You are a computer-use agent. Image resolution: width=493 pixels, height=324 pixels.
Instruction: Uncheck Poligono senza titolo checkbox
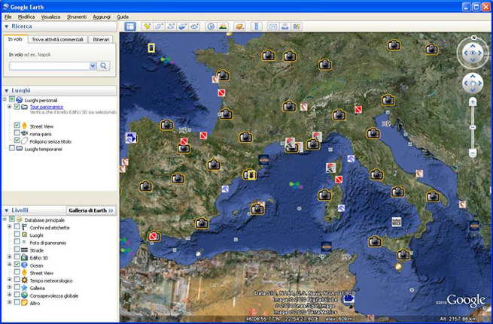pyautogui.click(x=17, y=141)
